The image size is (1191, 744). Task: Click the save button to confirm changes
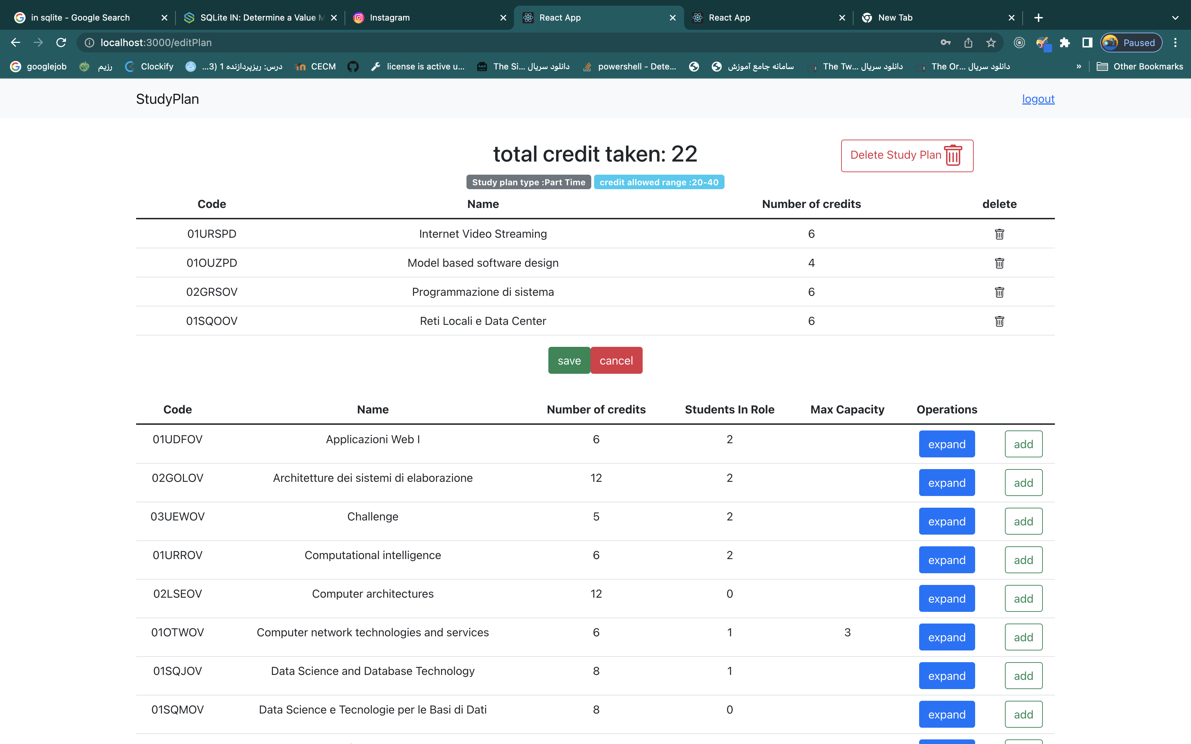569,360
